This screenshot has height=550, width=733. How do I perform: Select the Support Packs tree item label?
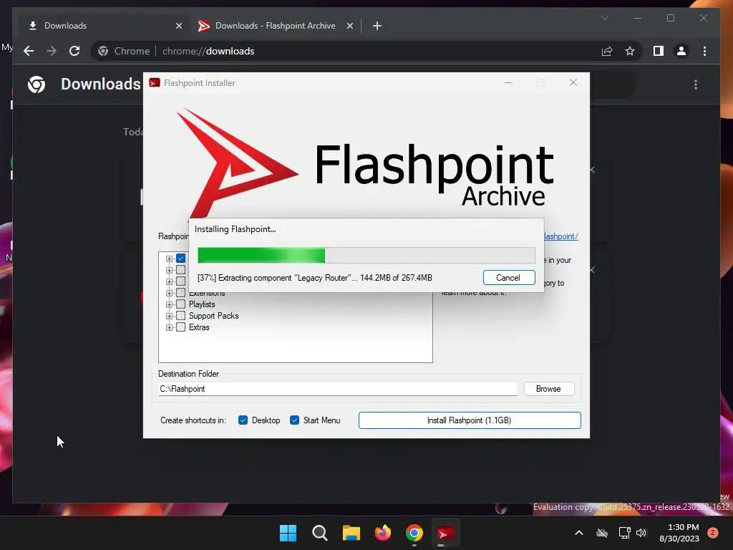tap(213, 316)
